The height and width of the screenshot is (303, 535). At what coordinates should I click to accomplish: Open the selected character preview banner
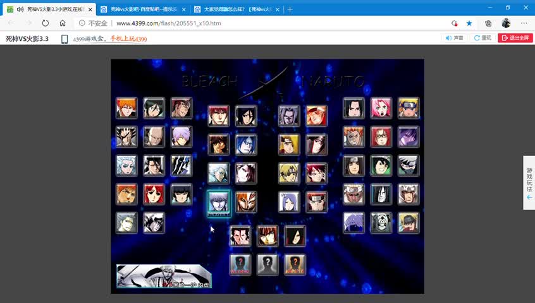pos(164,276)
